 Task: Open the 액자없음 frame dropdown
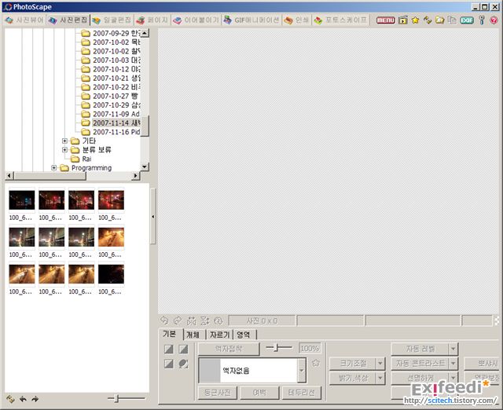point(301,370)
